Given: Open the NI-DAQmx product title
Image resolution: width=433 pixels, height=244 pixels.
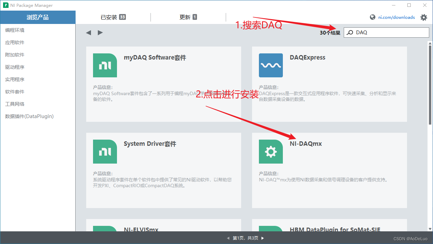Looking at the screenshot, I should (306, 144).
